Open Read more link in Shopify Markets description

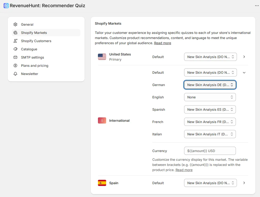pyautogui.click(x=163, y=43)
